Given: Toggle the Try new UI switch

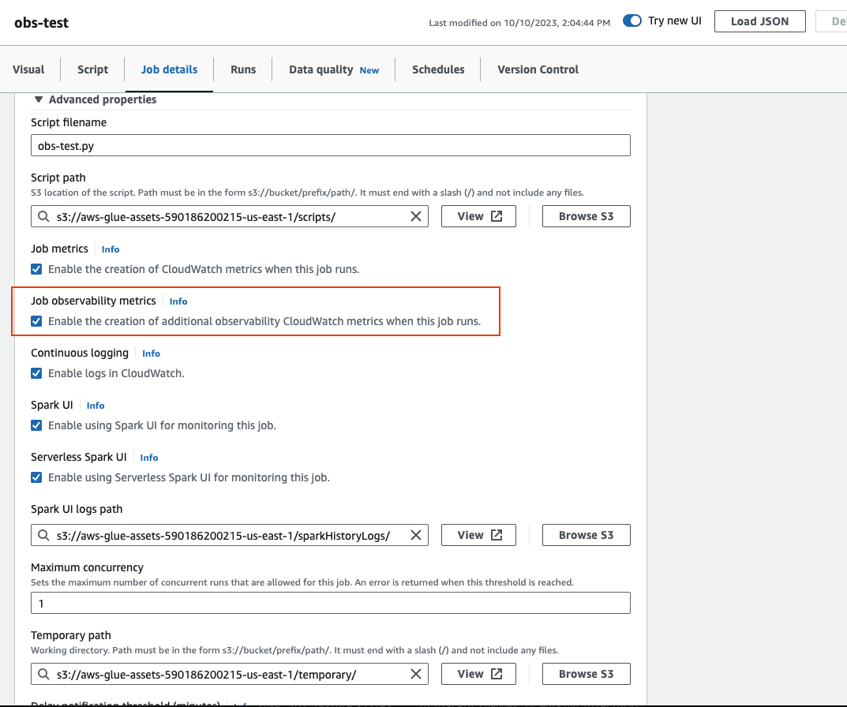Looking at the screenshot, I should tap(632, 21).
